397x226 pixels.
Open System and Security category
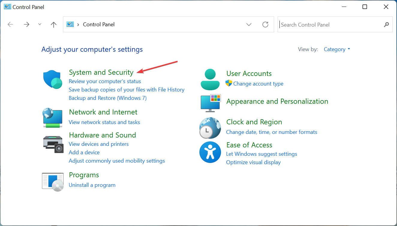tap(101, 72)
